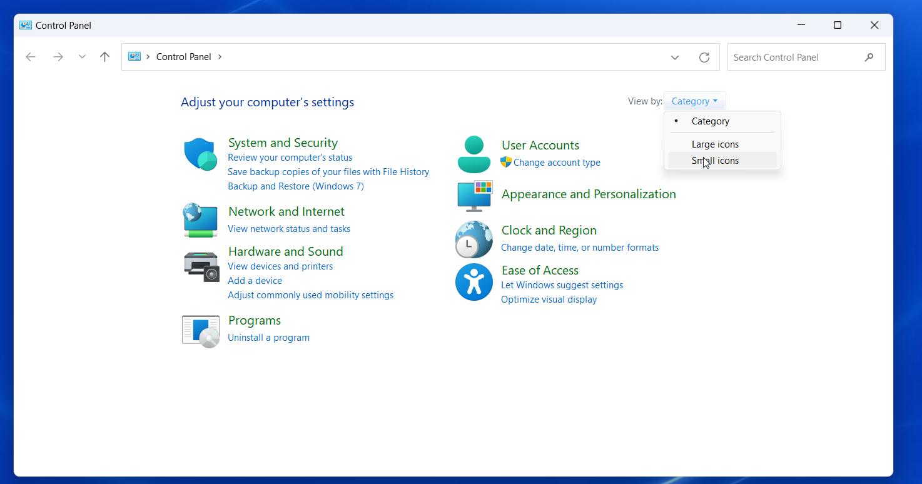This screenshot has height=484, width=922.
Task: Choose Large icons view option
Action: point(715,144)
